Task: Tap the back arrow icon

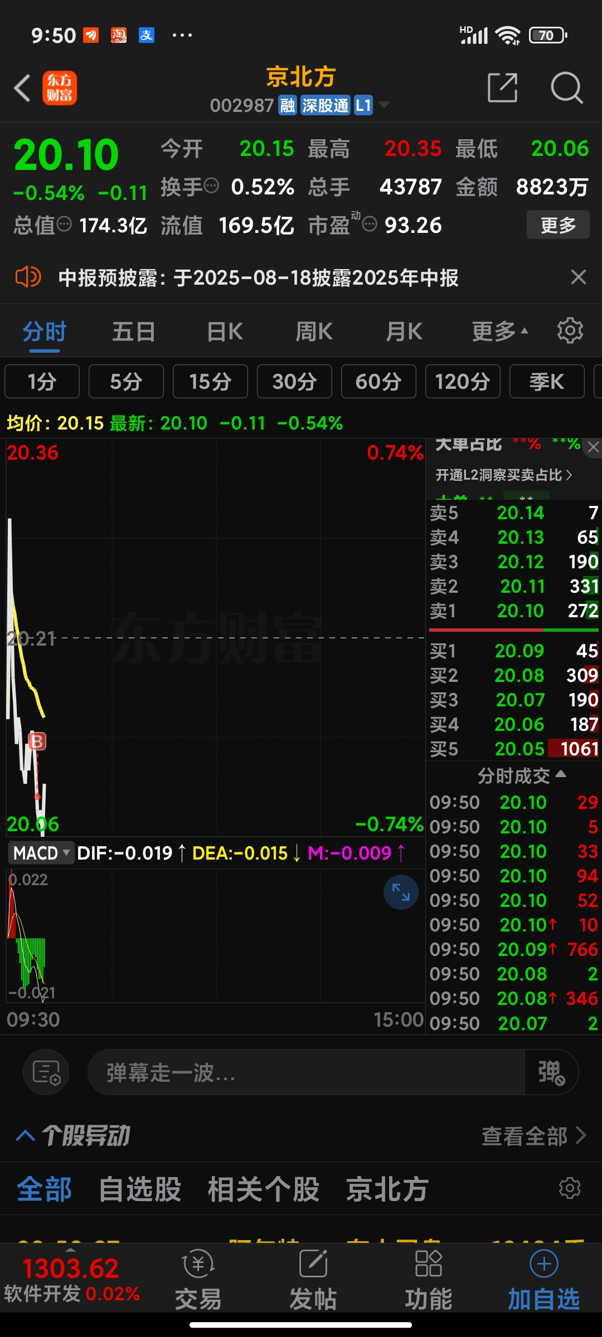Action: (x=22, y=88)
